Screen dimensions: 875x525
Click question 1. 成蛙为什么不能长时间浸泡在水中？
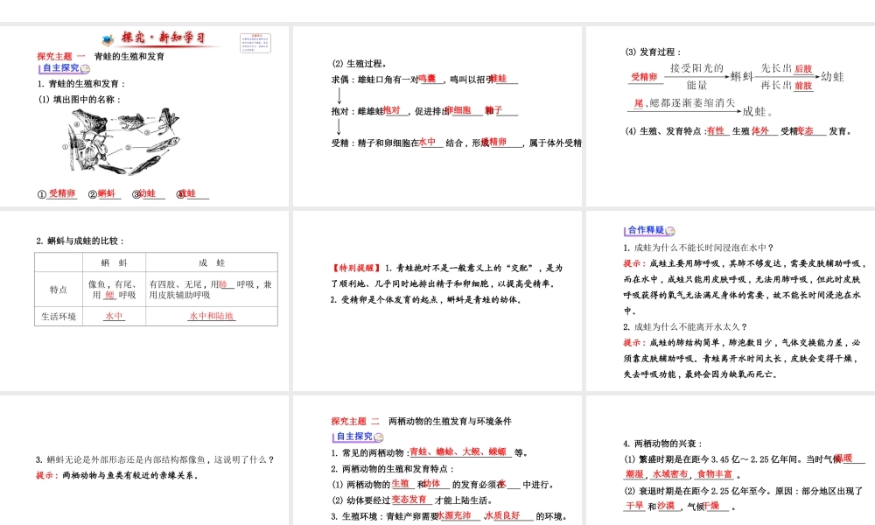pos(698,248)
